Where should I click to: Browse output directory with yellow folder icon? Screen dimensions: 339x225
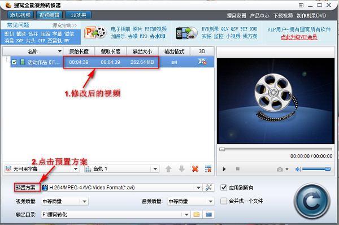pos(197,214)
